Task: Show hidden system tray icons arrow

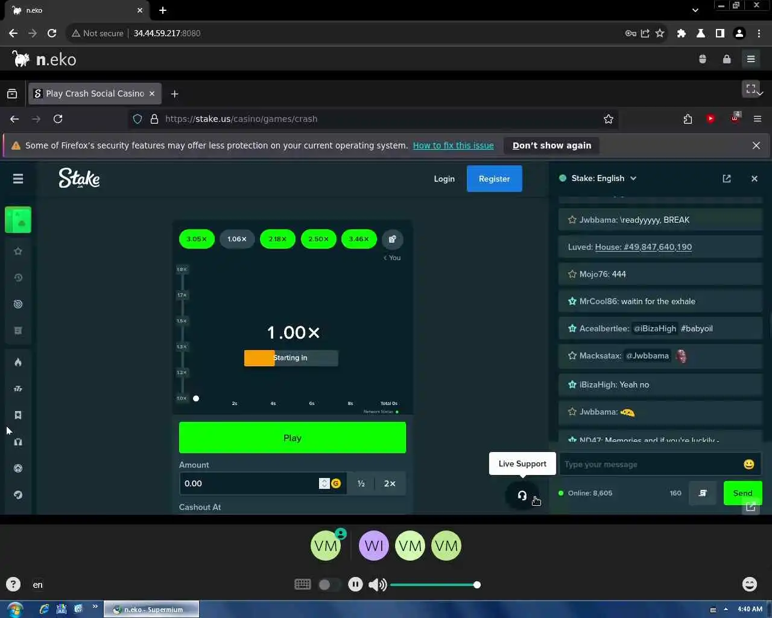Action: (726, 609)
